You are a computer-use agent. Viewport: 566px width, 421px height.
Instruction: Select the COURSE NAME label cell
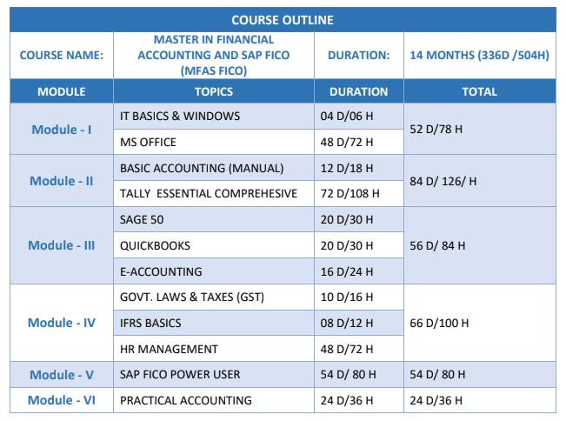click(61, 55)
